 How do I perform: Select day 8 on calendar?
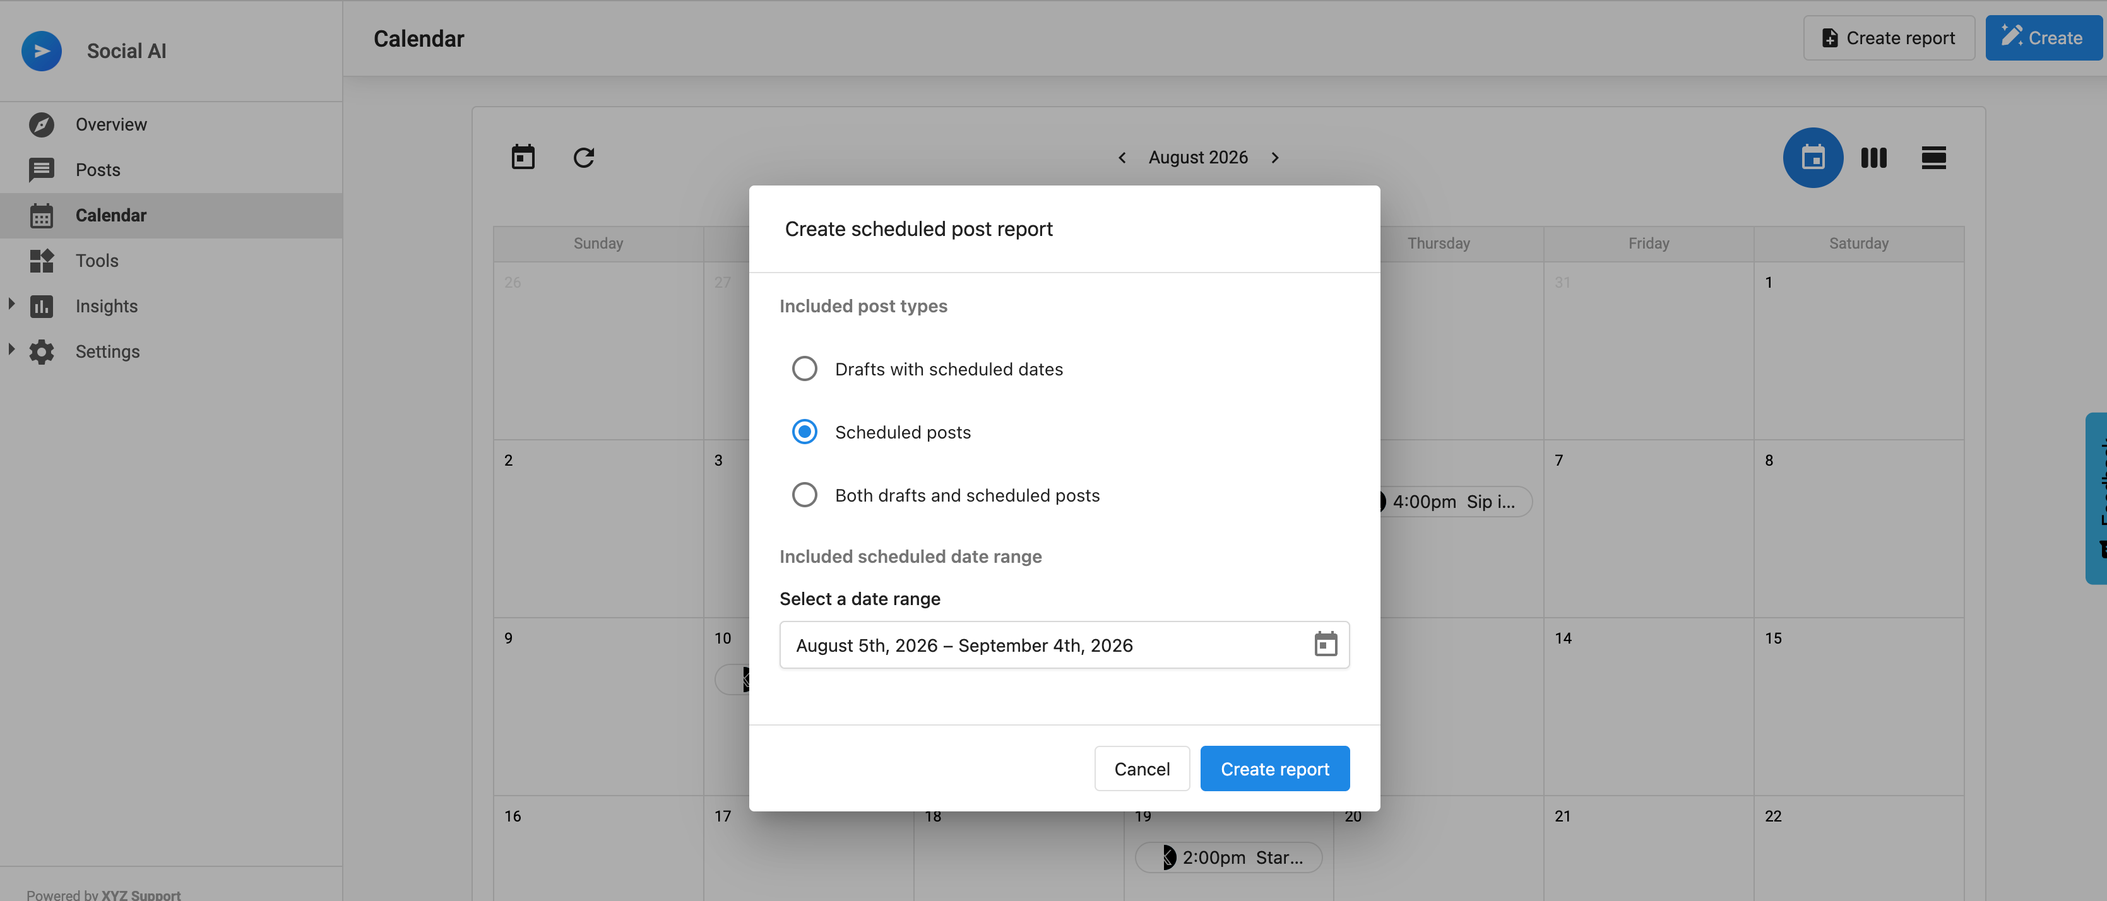click(x=1858, y=529)
